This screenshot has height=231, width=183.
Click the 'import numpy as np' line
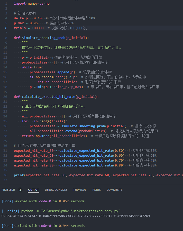(32, 4)
